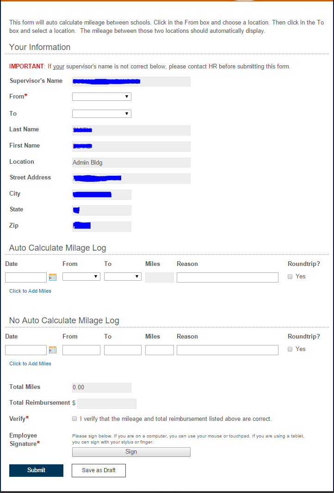
Task: Click the Save as Draft button
Action: [x=99, y=470]
